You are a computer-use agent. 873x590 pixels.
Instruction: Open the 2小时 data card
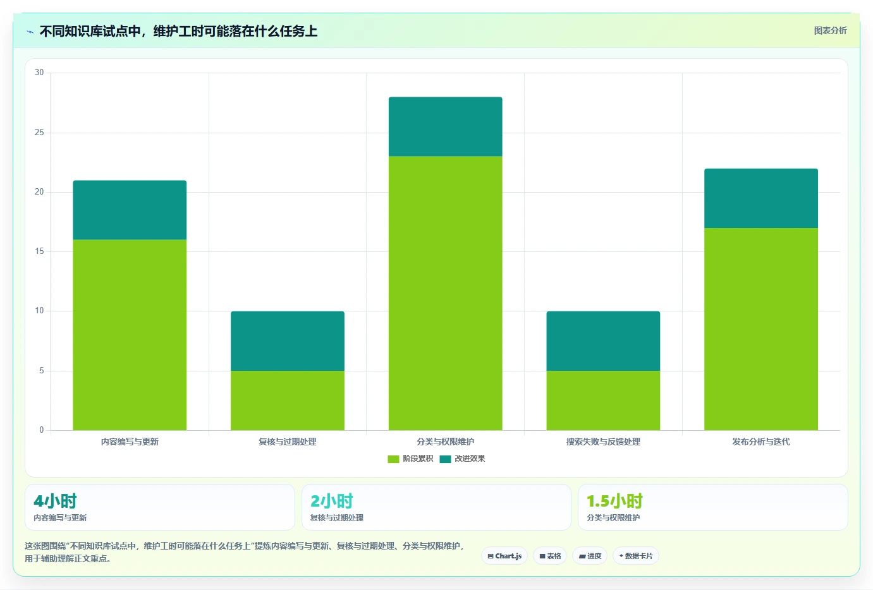[436, 507]
